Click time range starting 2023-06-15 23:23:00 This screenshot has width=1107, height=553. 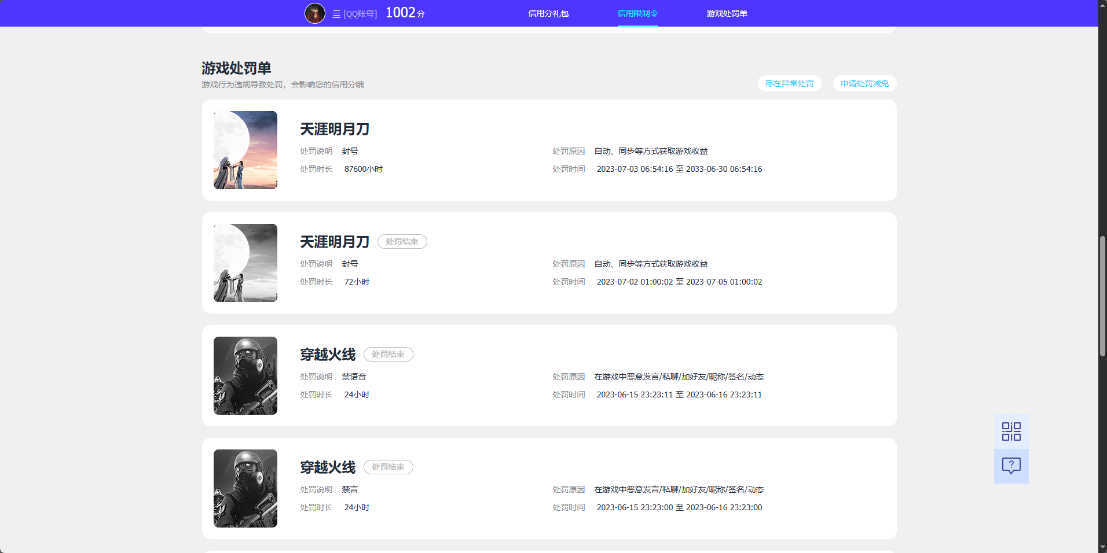click(x=679, y=507)
